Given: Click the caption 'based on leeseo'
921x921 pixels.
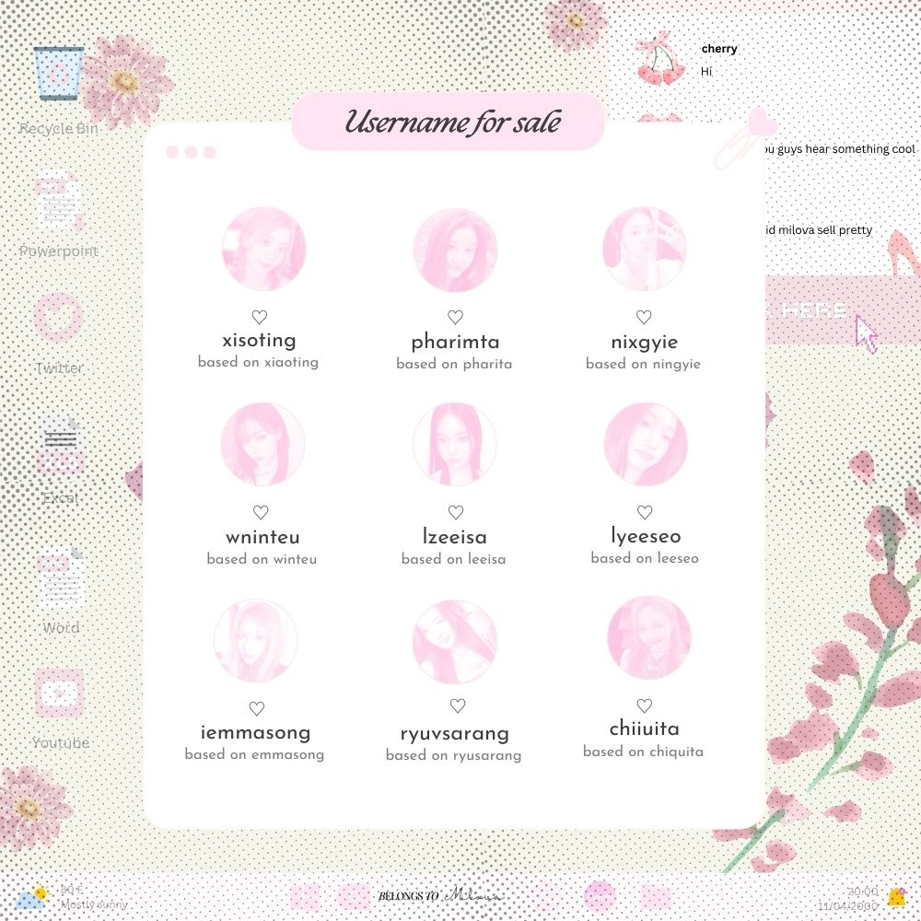Looking at the screenshot, I should (645, 557).
